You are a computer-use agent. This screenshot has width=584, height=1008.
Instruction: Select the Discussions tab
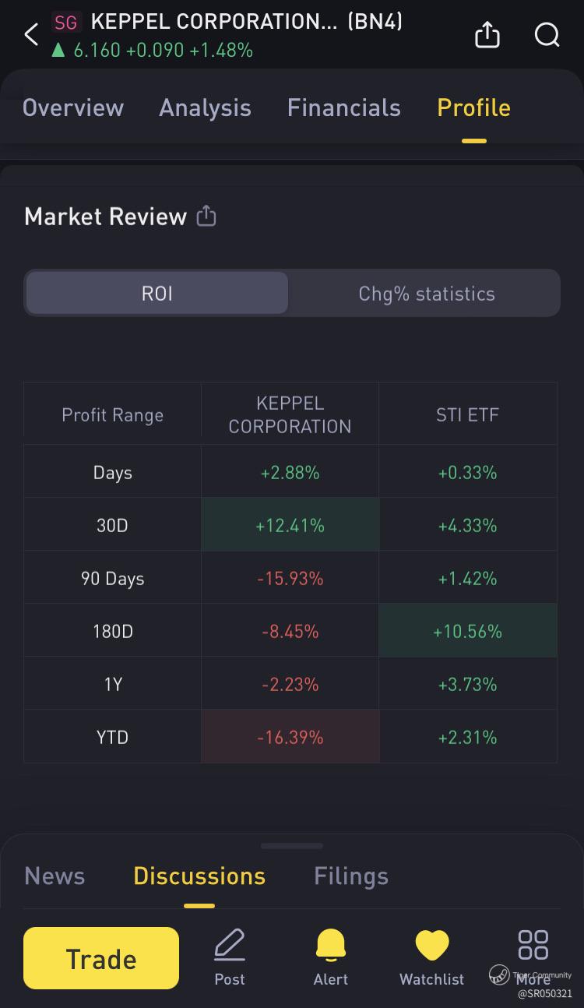(x=199, y=876)
